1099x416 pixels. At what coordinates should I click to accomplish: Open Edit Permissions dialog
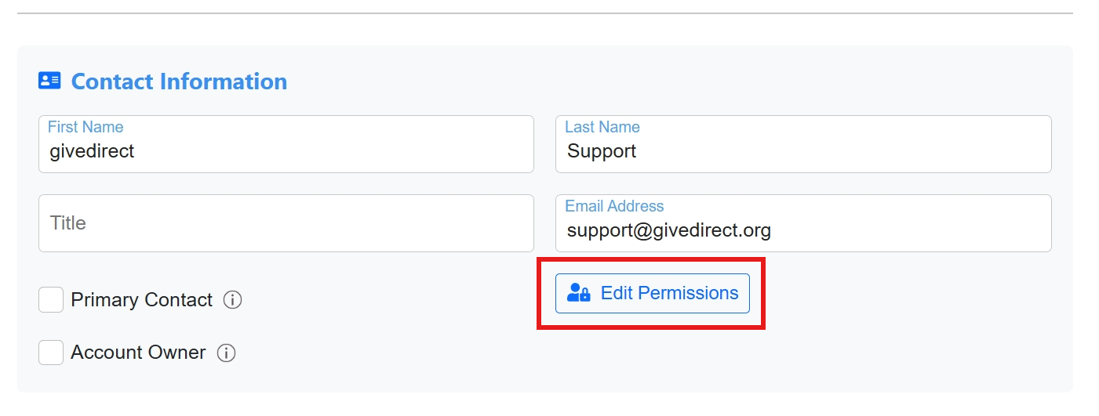click(x=653, y=293)
